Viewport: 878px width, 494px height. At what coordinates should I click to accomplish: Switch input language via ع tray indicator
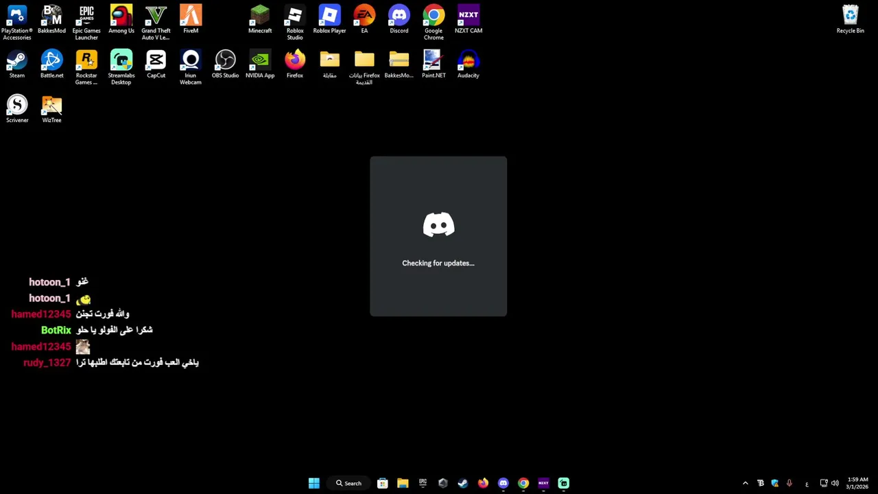(807, 483)
